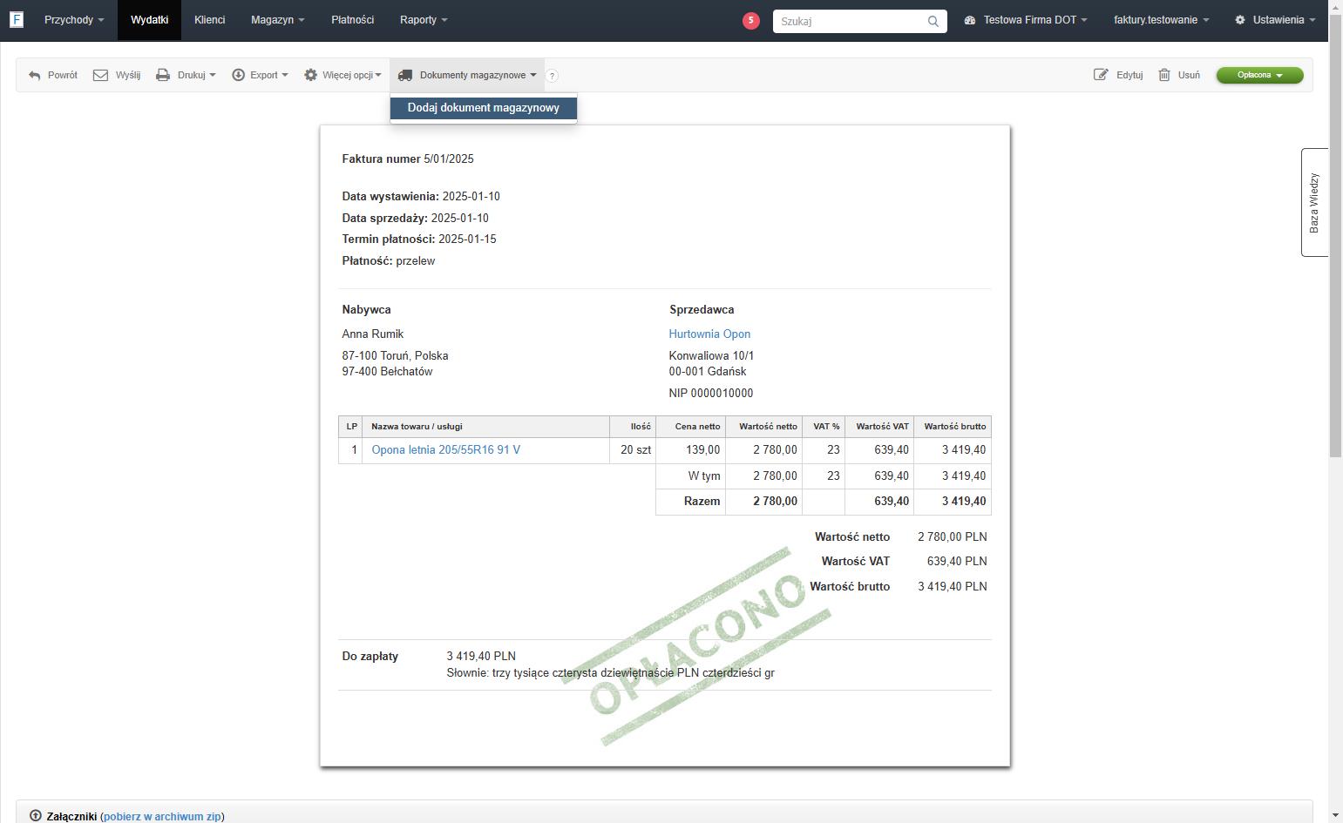Click the Dokumenty magazynowe truck icon
Image resolution: width=1343 pixels, height=823 pixels.
point(405,75)
